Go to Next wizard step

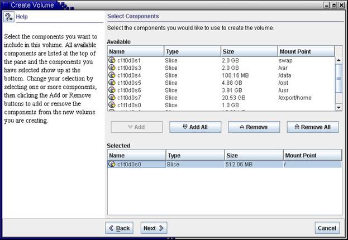pos(154,228)
